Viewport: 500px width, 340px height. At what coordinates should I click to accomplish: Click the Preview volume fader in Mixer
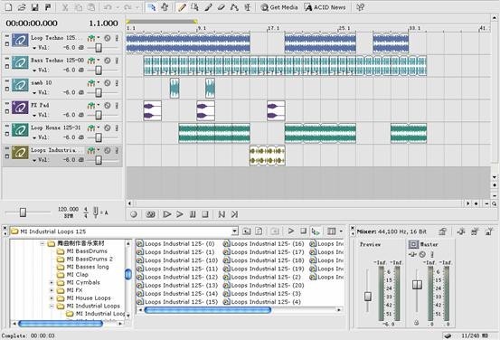click(x=368, y=297)
